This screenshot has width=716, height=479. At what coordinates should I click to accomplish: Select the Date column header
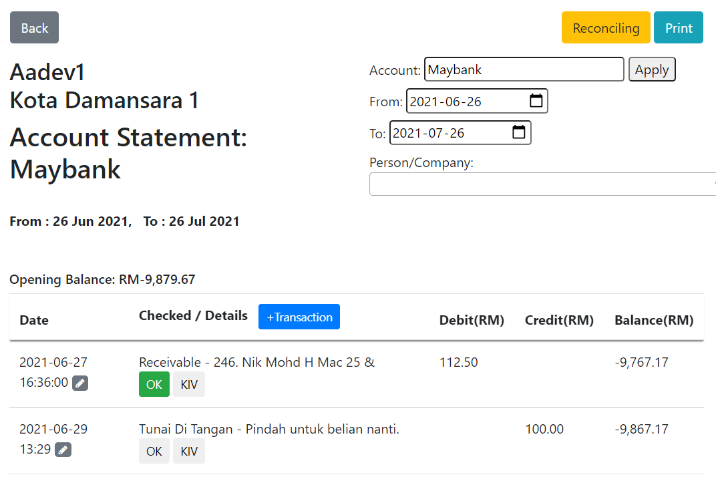[x=34, y=320]
